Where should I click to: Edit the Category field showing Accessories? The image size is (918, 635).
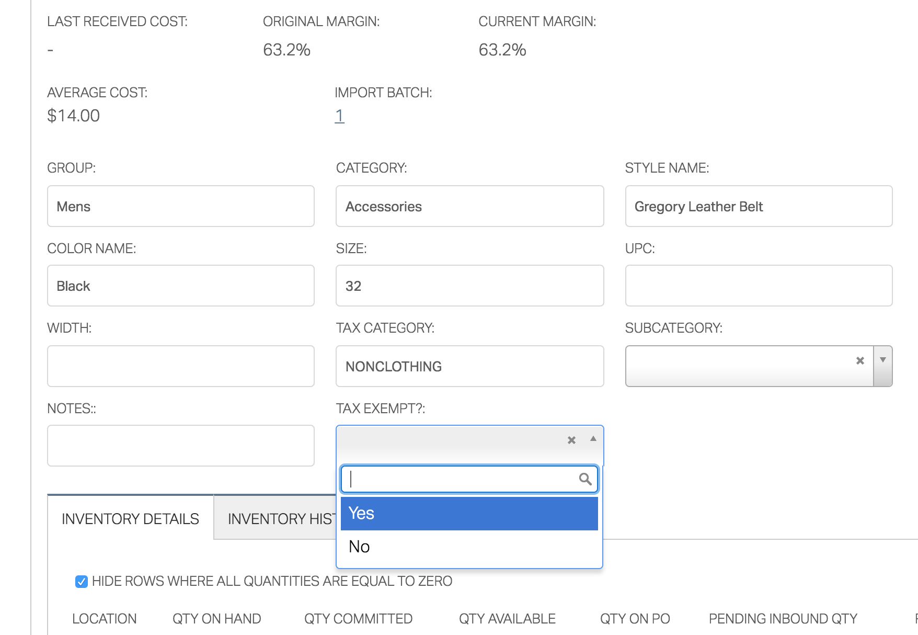pos(469,206)
